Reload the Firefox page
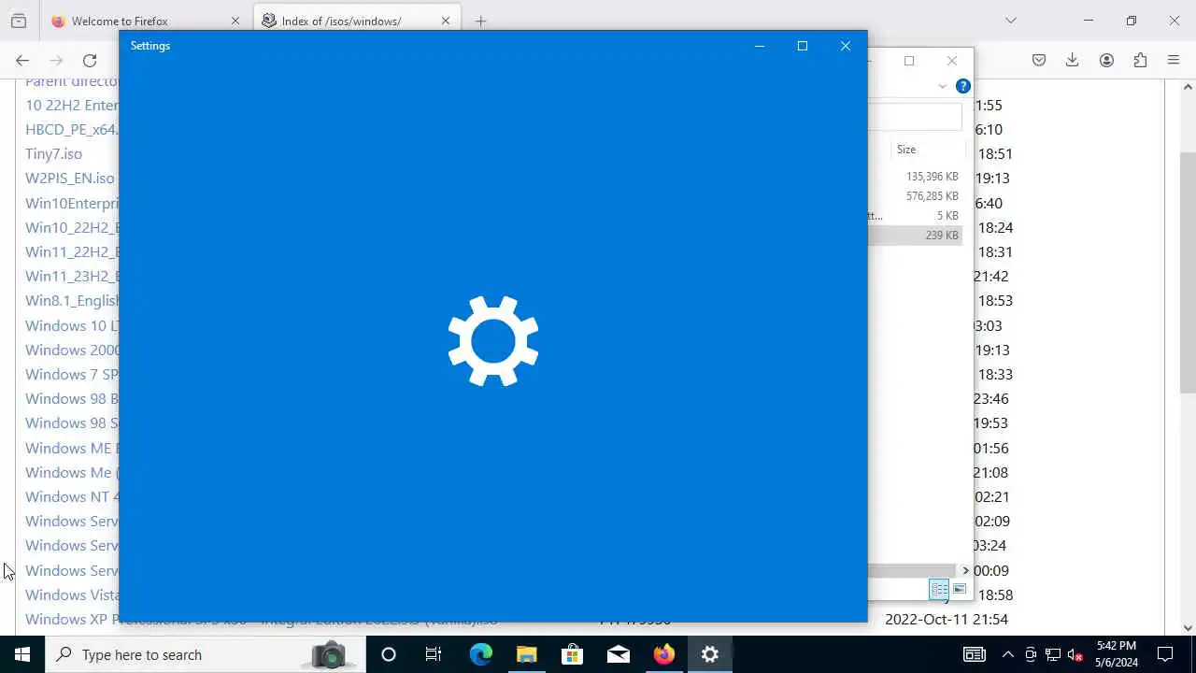This screenshot has width=1196, height=673. pos(90,60)
